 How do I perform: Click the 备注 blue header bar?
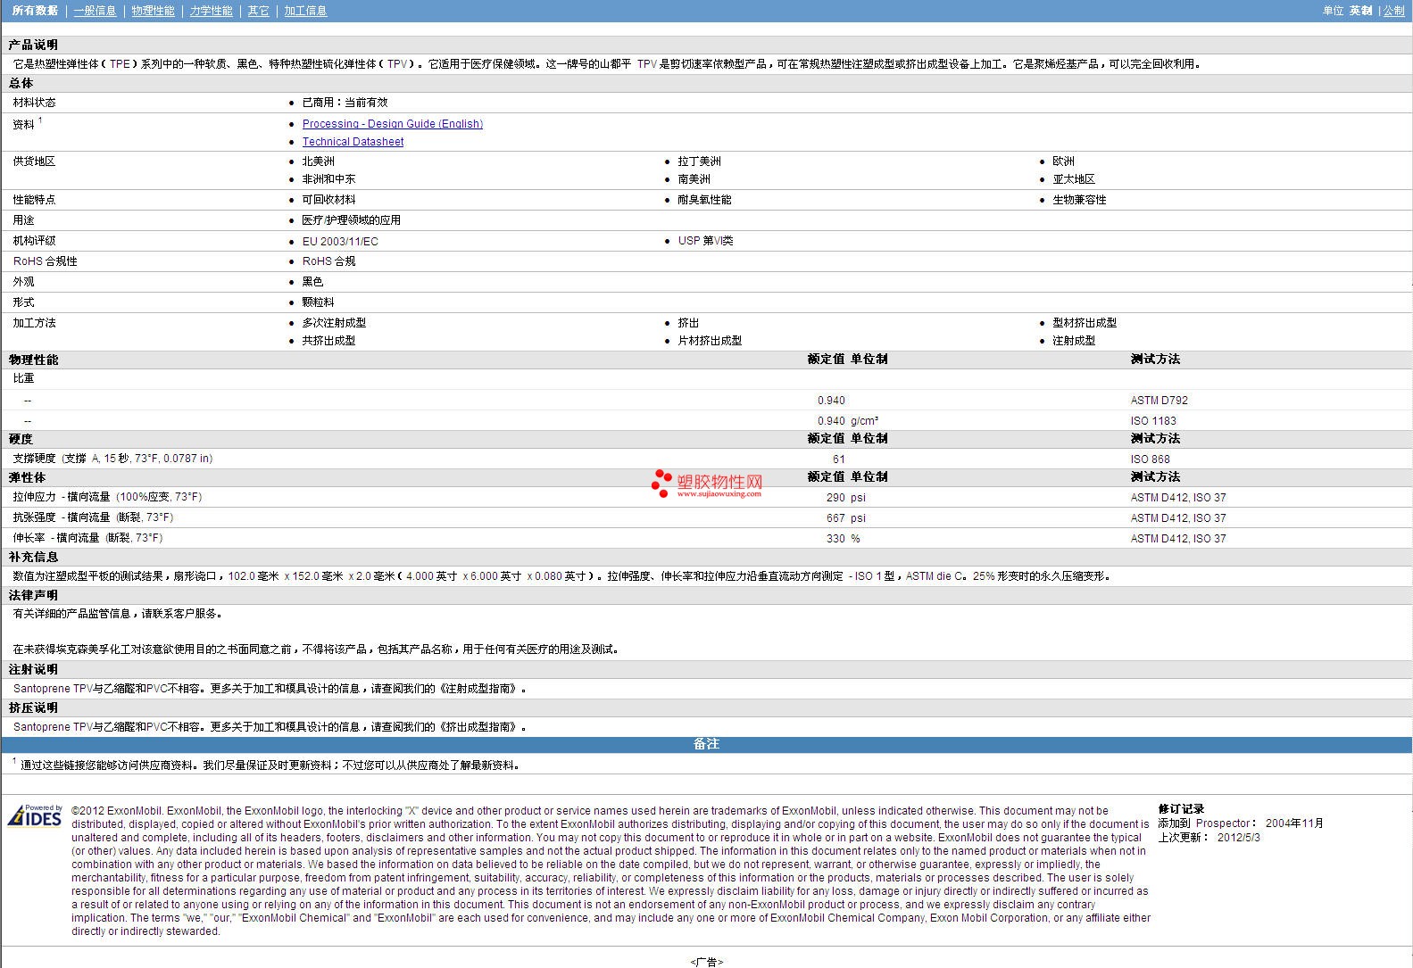(706, 744)
